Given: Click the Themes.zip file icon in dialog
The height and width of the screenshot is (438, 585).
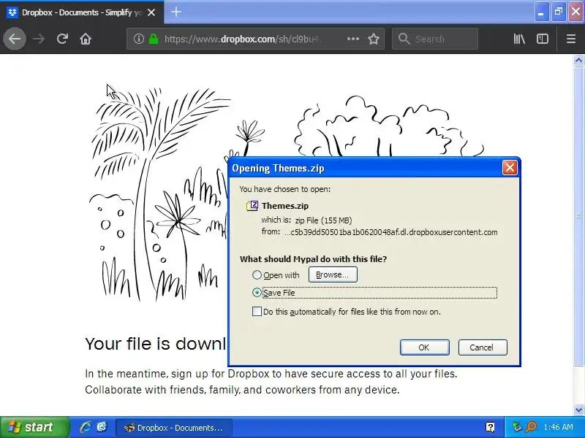Looking at the screenshot, I should coord(252,206).
